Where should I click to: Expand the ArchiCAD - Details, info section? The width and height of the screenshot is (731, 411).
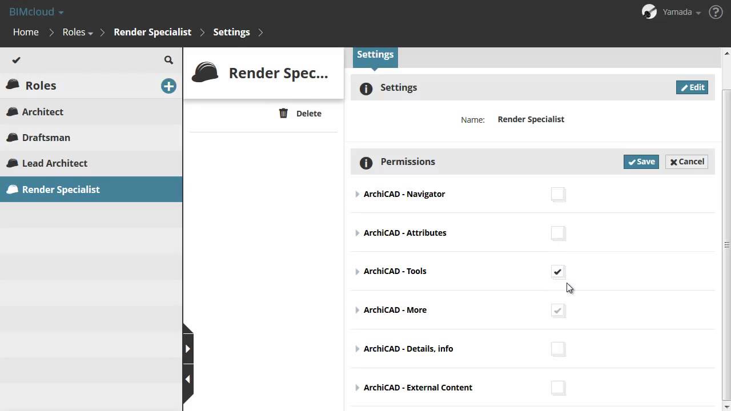(x=358, y=349)
